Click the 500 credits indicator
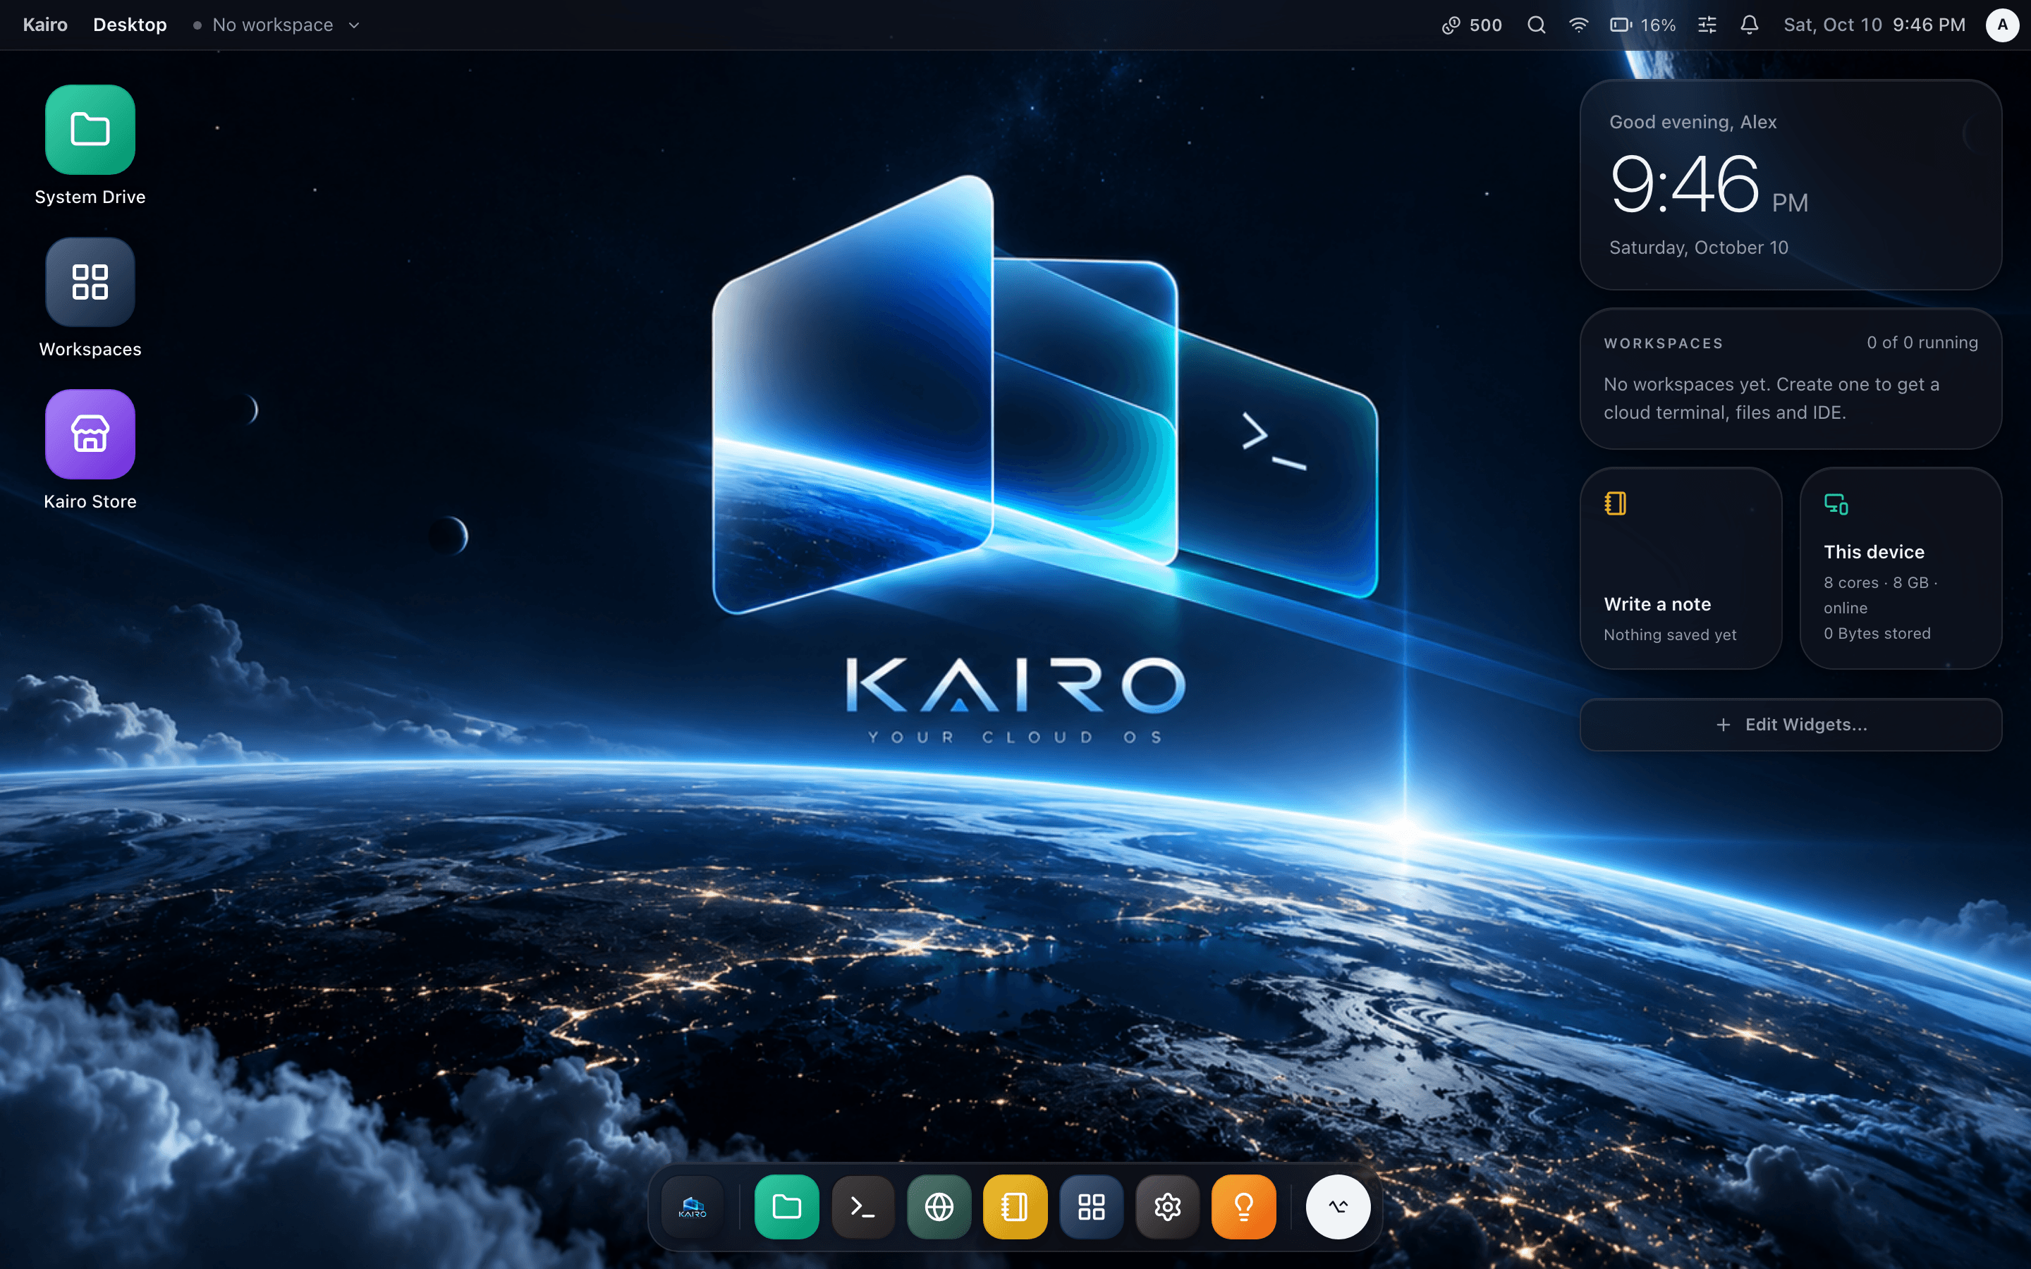Image resolution: width=2031 pixels, height=1269 pixels. 1472,25
